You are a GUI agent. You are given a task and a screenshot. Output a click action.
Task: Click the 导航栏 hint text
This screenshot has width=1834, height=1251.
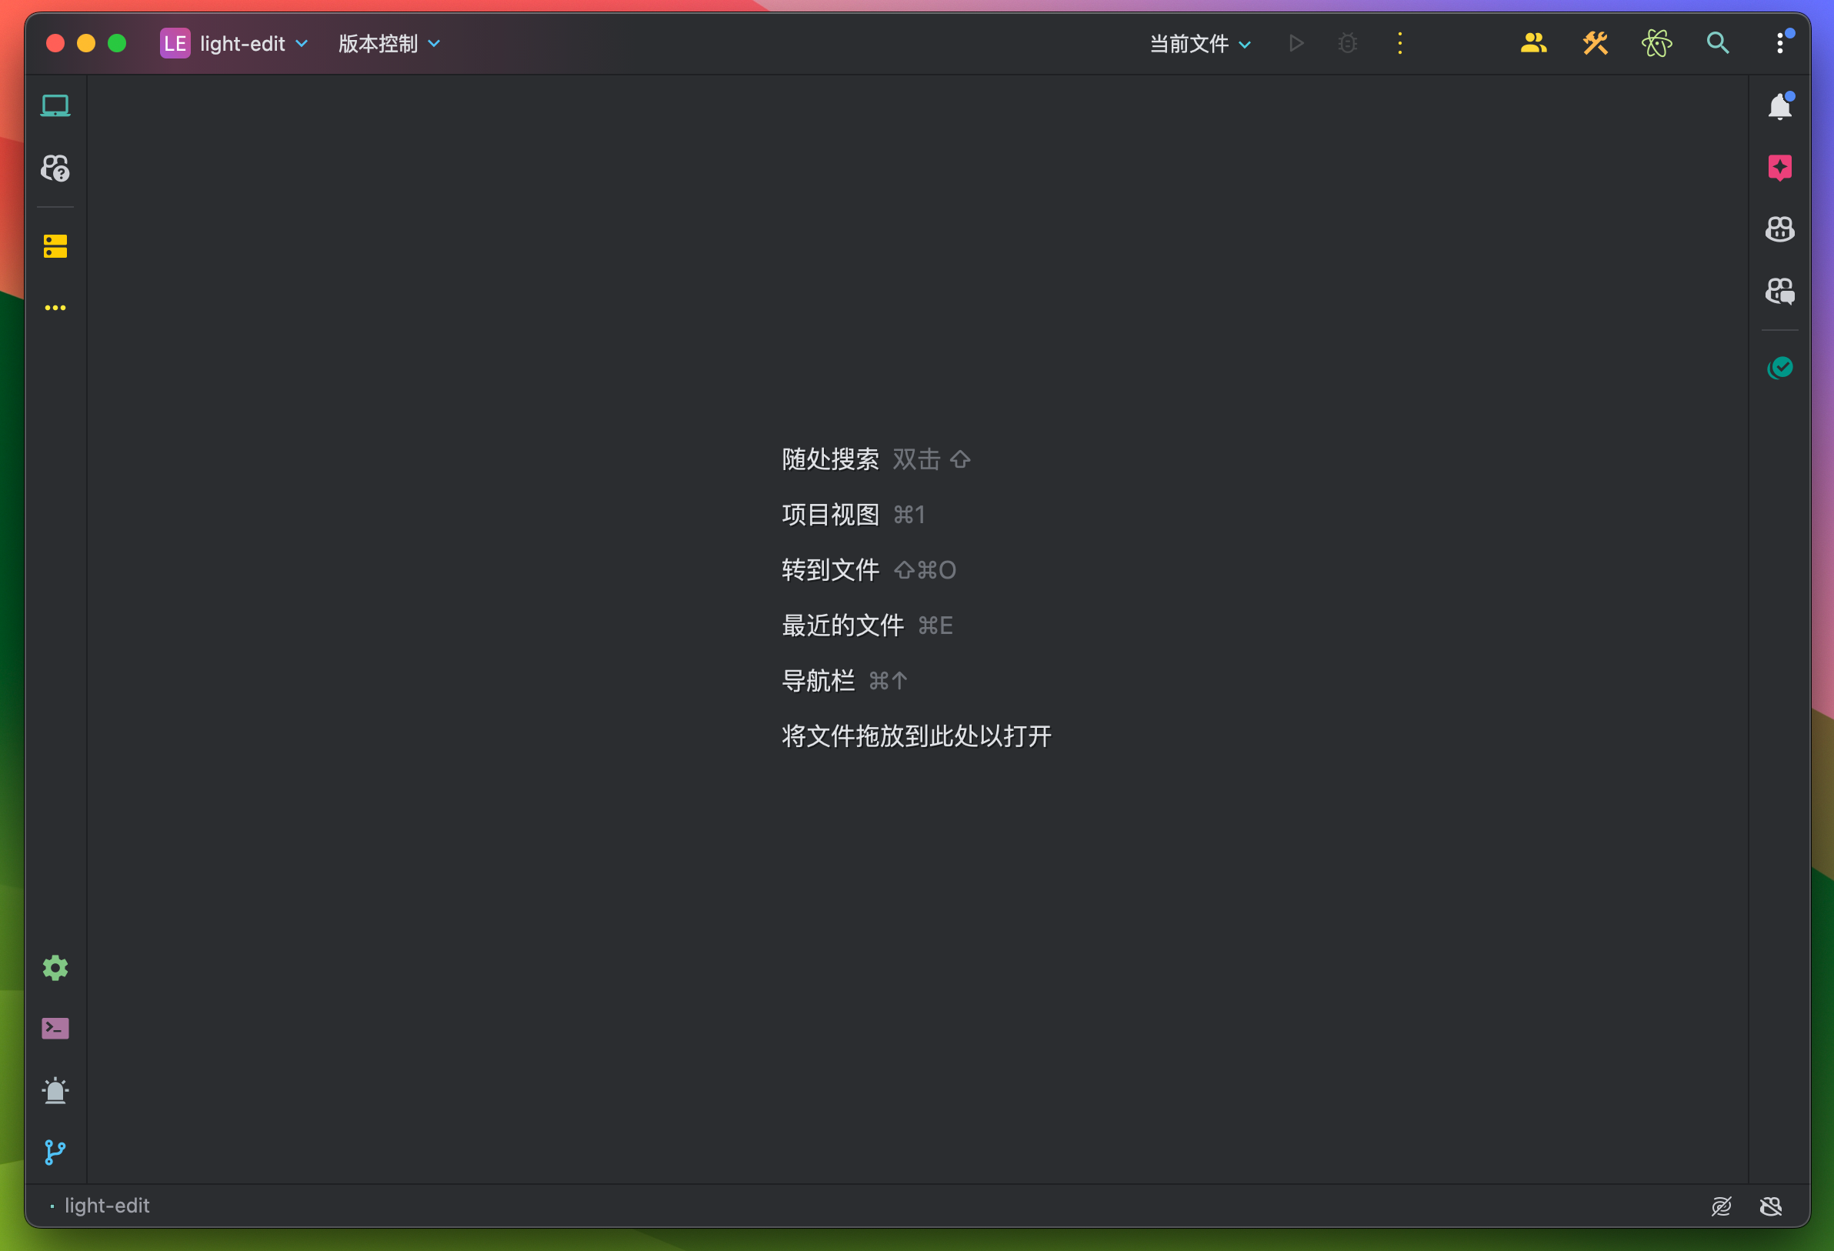click(x=819, y=680)
